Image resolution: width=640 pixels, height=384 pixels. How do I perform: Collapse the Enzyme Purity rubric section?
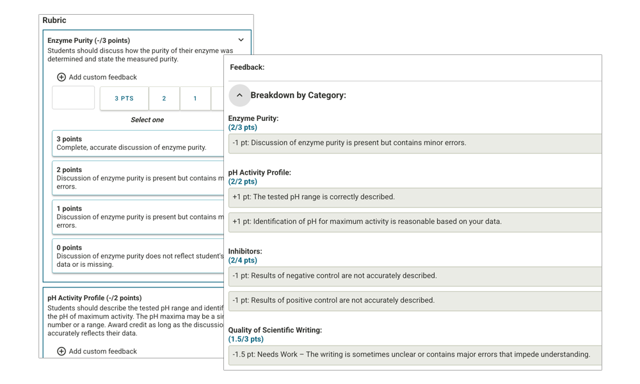[241, 39]
